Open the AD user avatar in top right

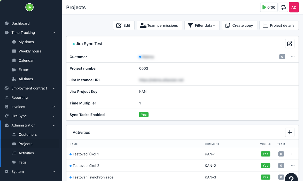click(x=294, y=7)
